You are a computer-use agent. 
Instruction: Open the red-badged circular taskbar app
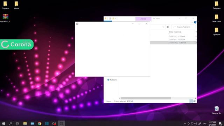(54, 124)
